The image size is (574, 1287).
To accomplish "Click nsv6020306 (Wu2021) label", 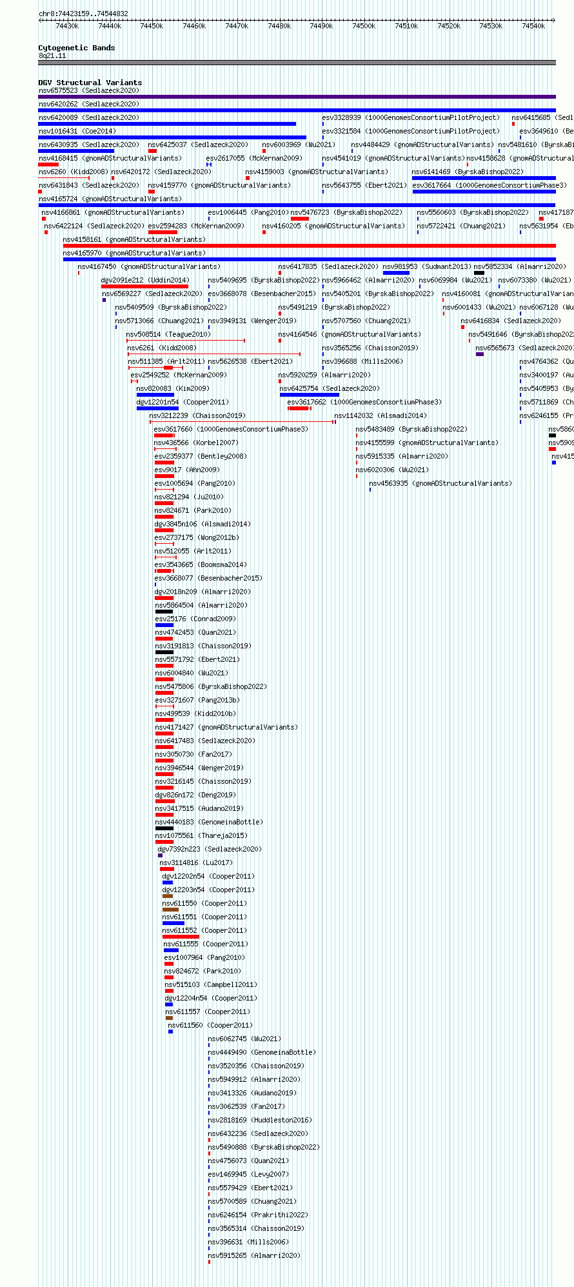I will click(x=392, y=470).
